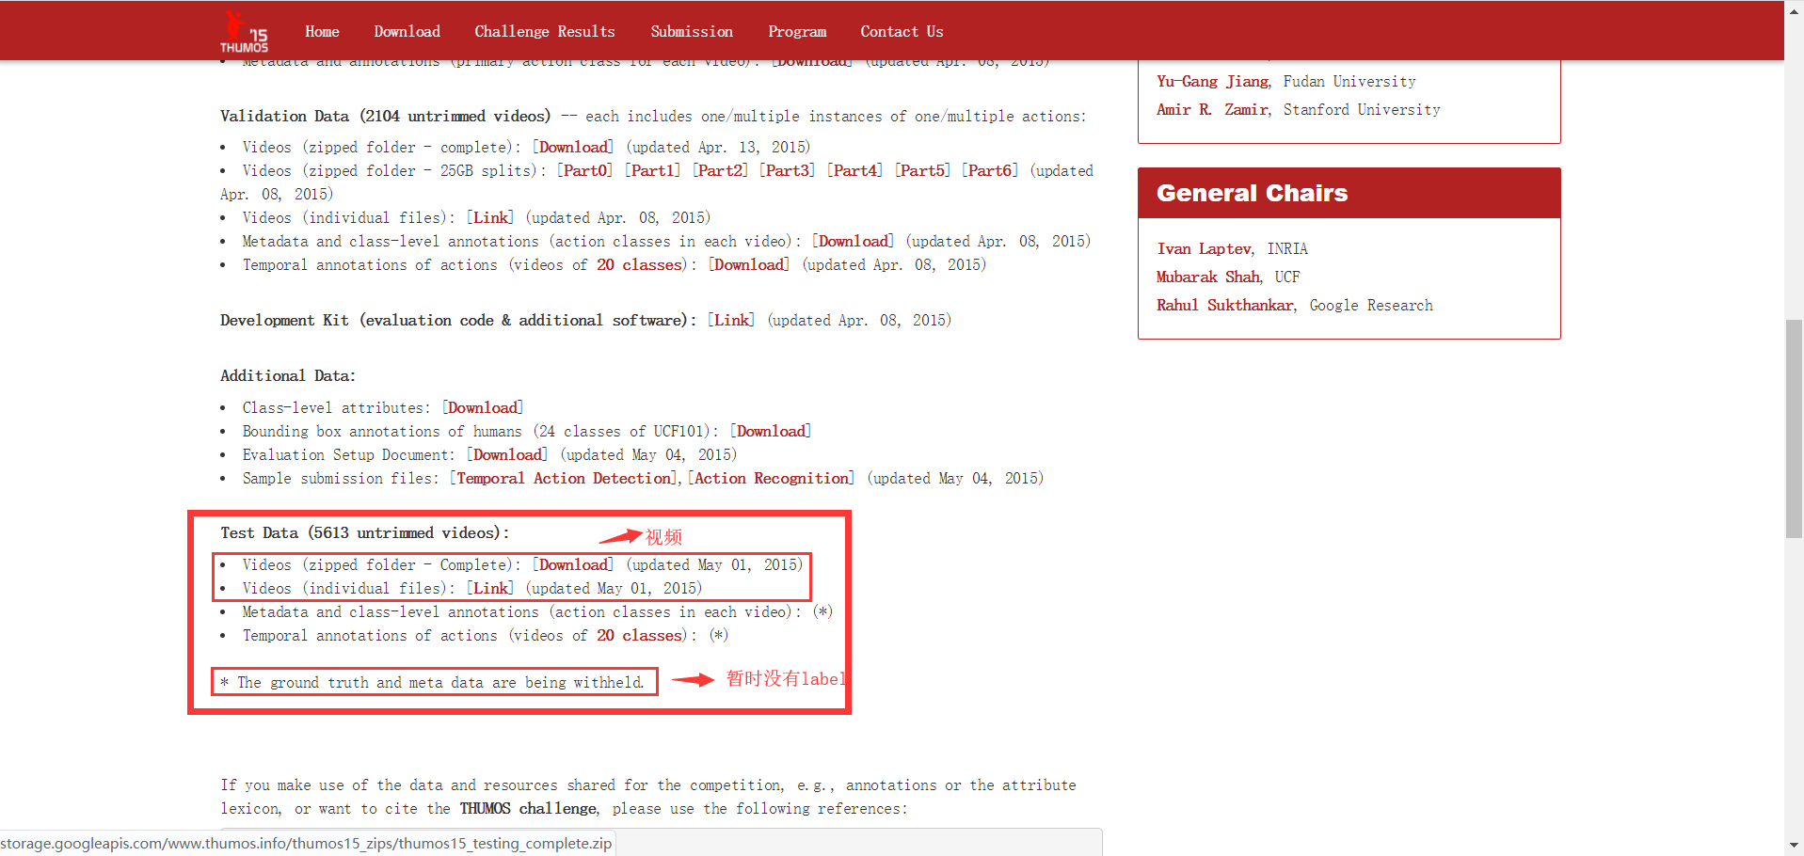Go to the Challenge Results page
This screenshot has height=856, width=1804.
545,32
